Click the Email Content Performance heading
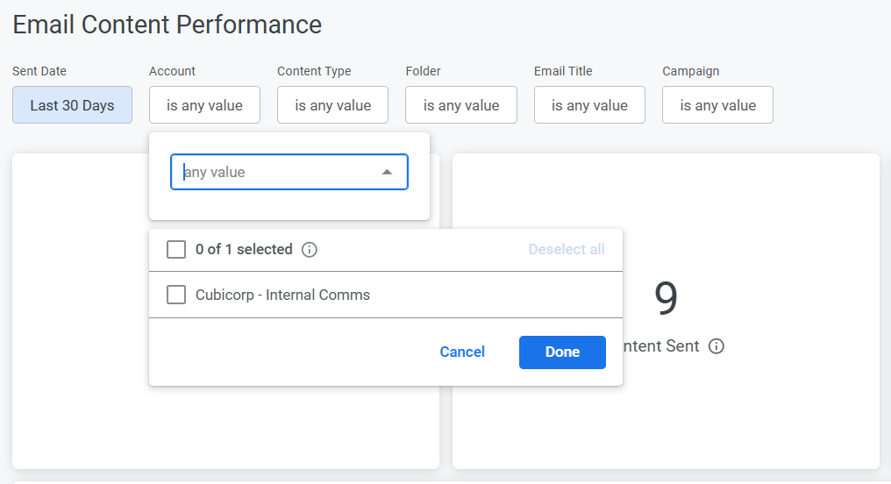Screen dimensions: 891x484 (167, 25)
